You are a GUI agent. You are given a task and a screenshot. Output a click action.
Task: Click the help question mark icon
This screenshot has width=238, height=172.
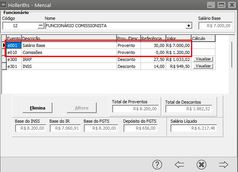157,164
